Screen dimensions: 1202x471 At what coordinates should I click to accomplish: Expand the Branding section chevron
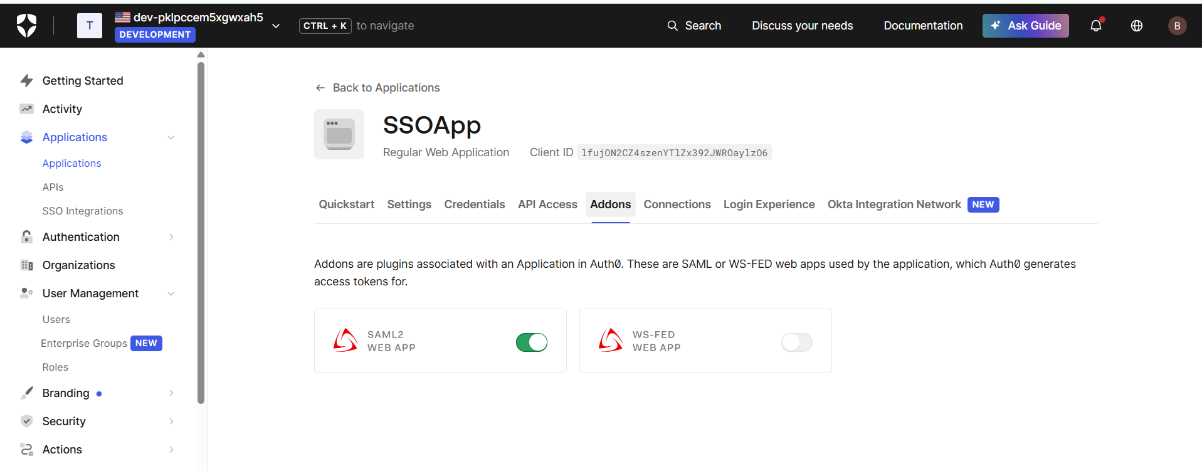(171, 393)
